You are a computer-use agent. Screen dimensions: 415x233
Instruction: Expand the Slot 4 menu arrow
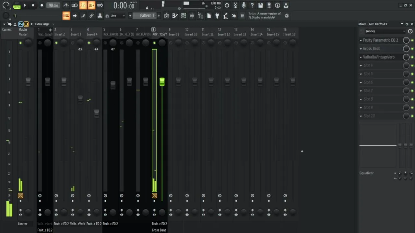pos(361,66)
